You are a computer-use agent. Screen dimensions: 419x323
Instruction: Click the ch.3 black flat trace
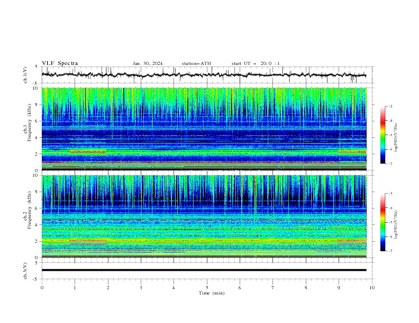[204, 270]
